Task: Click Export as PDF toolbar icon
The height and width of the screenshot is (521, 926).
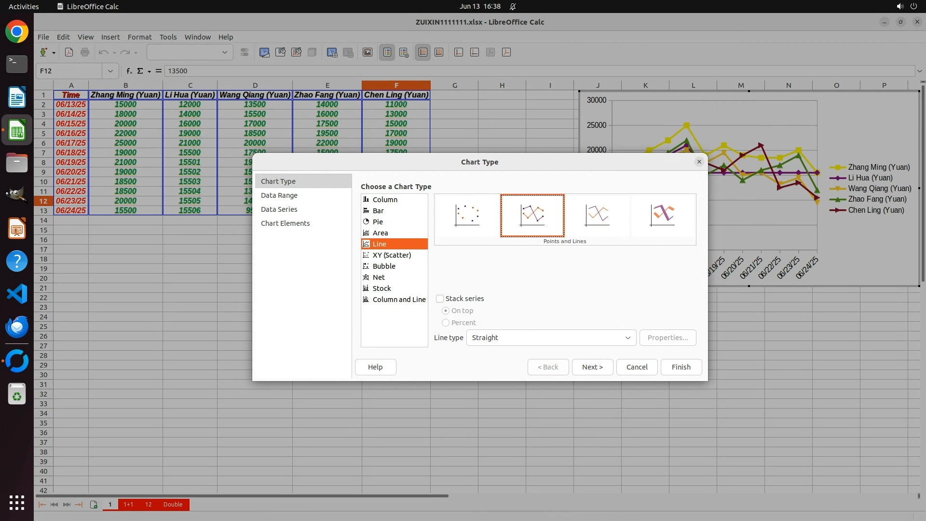Action: coord(69,52)
